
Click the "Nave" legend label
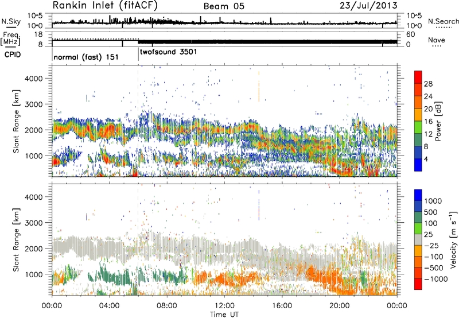pyautogui.click(x=437, y=40)
